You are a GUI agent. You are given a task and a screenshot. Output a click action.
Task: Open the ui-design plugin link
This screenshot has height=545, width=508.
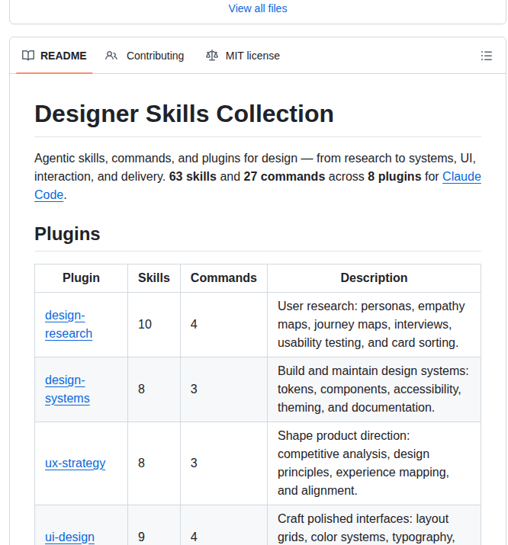click(69, 537)
